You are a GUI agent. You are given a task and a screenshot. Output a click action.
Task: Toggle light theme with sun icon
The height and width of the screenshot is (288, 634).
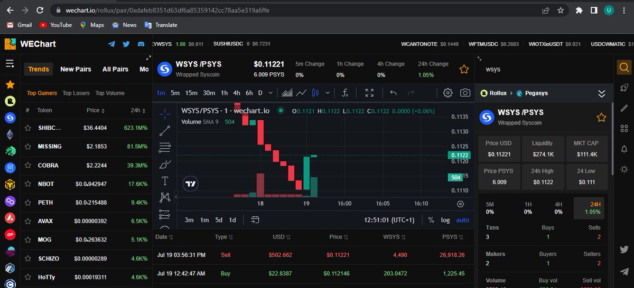tap(624, 169)
